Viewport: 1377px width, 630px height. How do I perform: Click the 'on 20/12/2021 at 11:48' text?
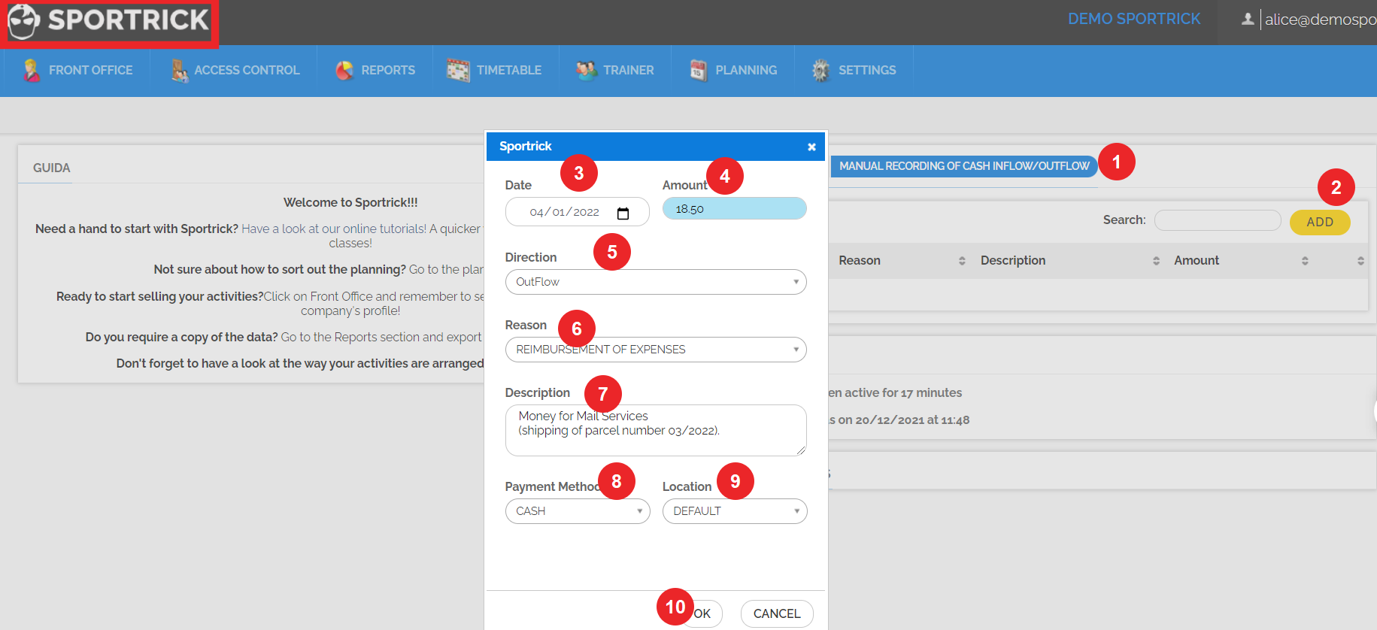tap(903, 420)
